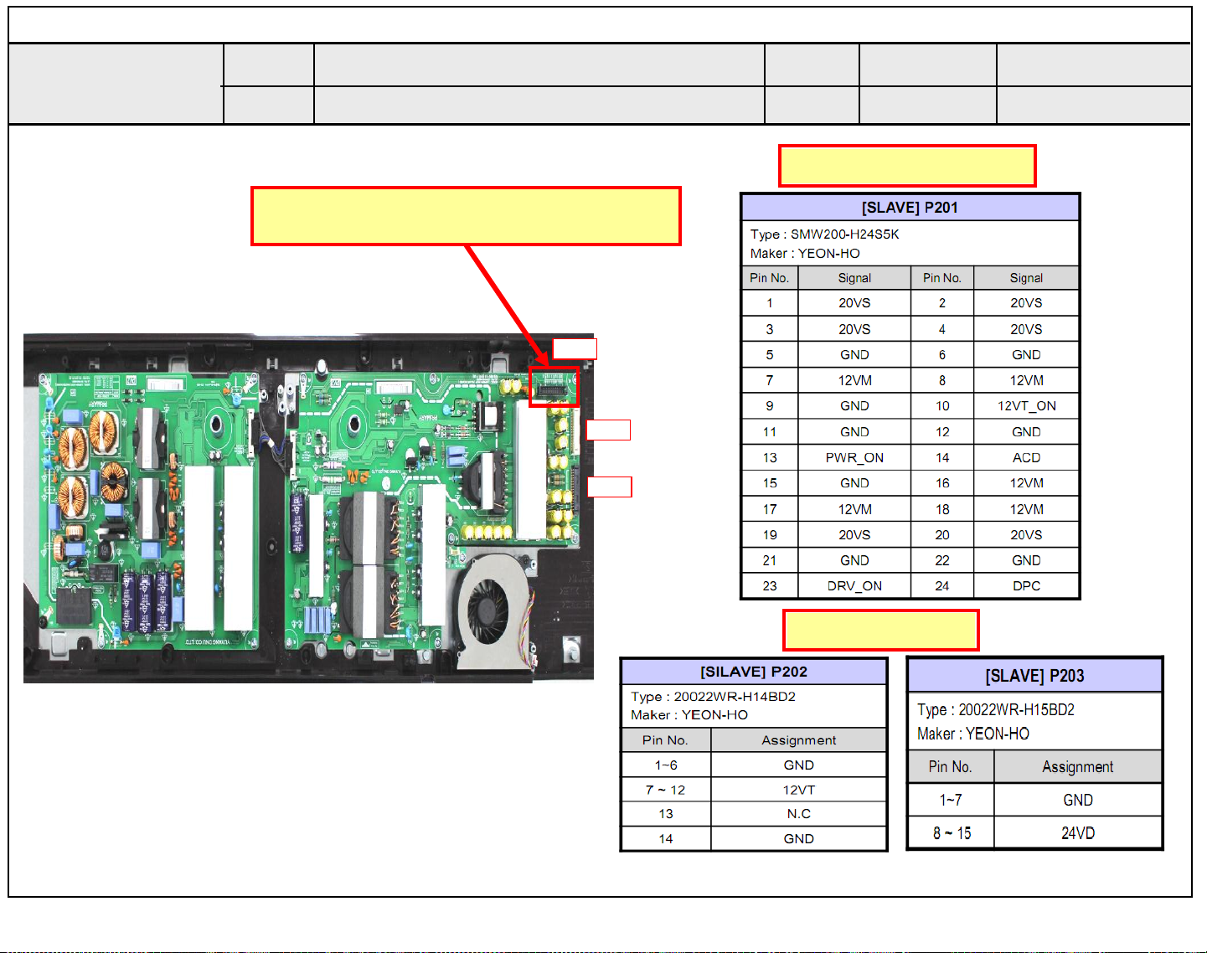The image size is (1207, 953).
Task: Click Maker : YEON-HO in the P201 table
Action: click(x=805, y=254)
